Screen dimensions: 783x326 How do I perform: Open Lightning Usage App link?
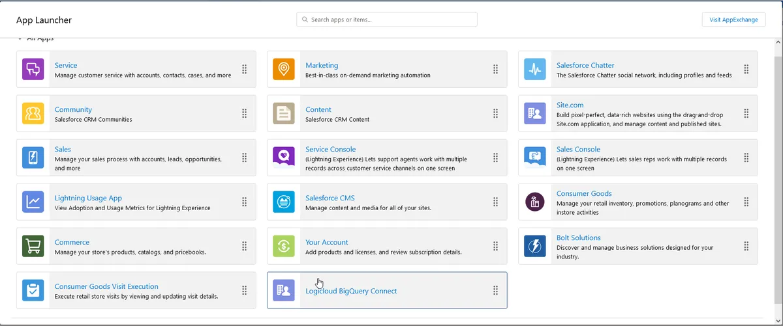(88, 198)
